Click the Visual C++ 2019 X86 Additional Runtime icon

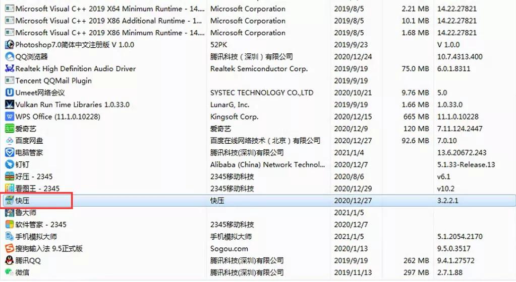coord(10,21)
